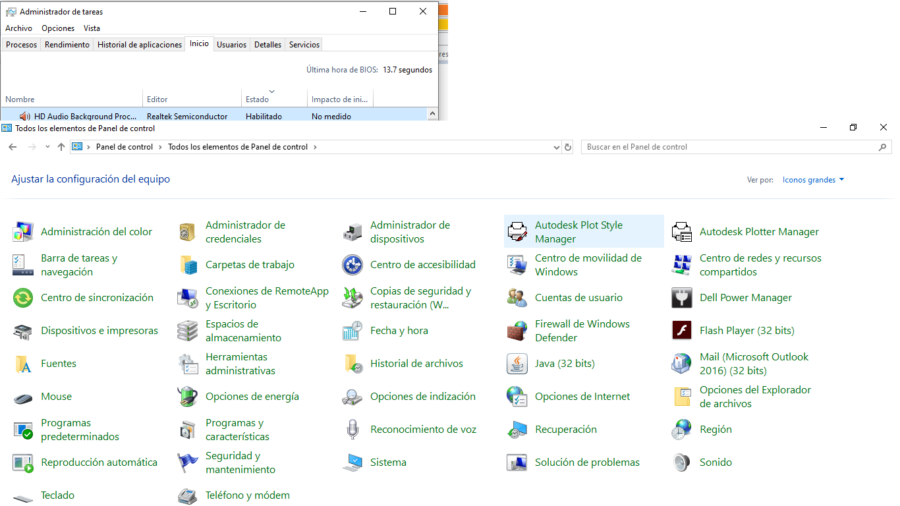900x506 pixels.
Task: Open the Iconos grandes view dropdown
Action: tap(813, 180)
